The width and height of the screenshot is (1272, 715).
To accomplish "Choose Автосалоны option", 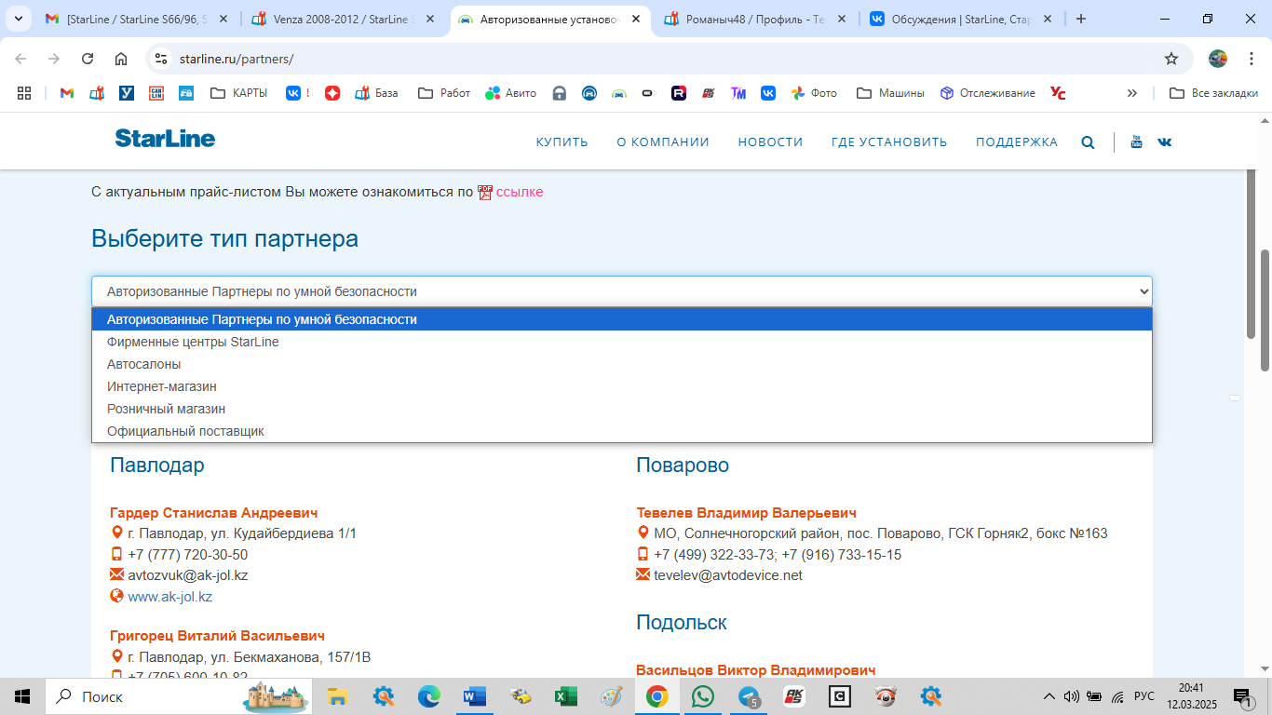I will (621, 364).
